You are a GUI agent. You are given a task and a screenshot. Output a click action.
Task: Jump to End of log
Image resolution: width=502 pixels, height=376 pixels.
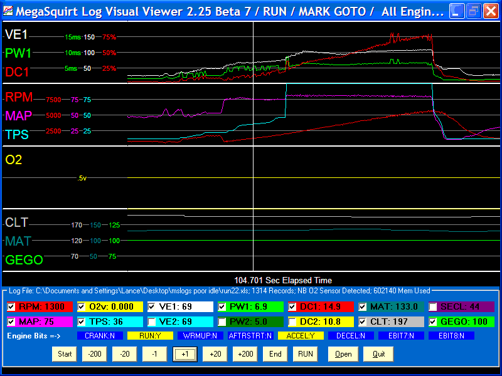click(275, 354)
